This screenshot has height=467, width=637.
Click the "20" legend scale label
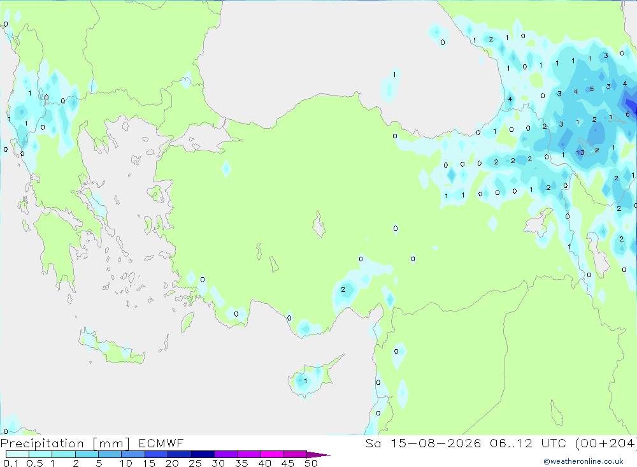172,463
